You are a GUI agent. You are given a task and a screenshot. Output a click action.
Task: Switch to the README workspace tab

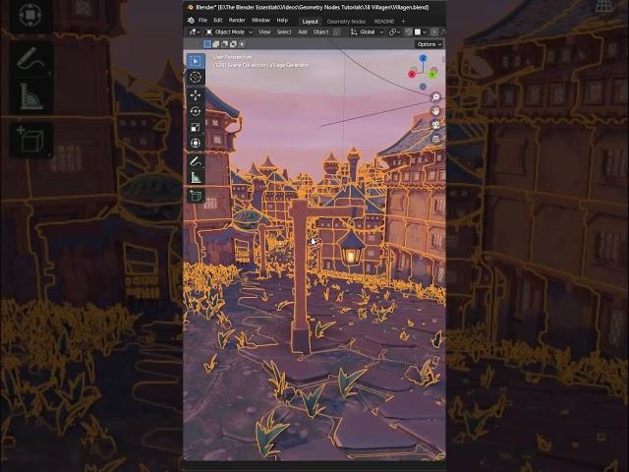tap(384, 22)
